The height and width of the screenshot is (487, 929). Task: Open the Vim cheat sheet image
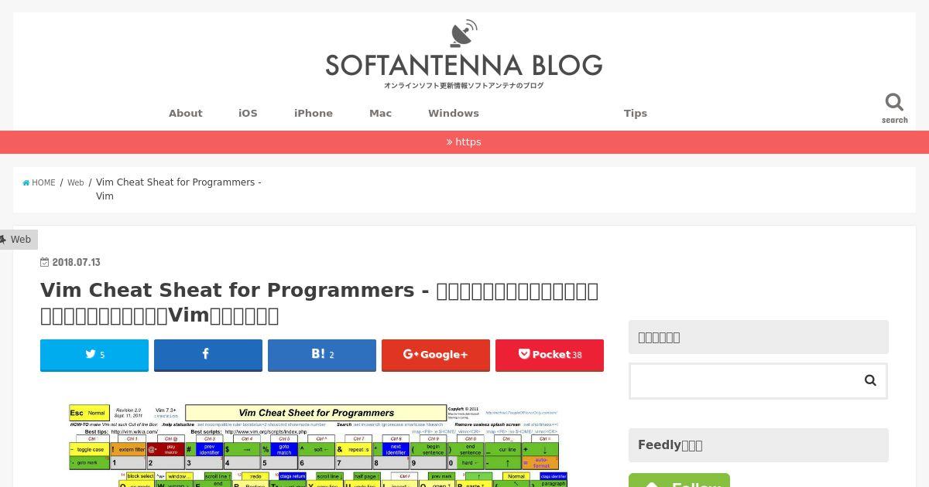pyautogui.click(x=318, y=445)
